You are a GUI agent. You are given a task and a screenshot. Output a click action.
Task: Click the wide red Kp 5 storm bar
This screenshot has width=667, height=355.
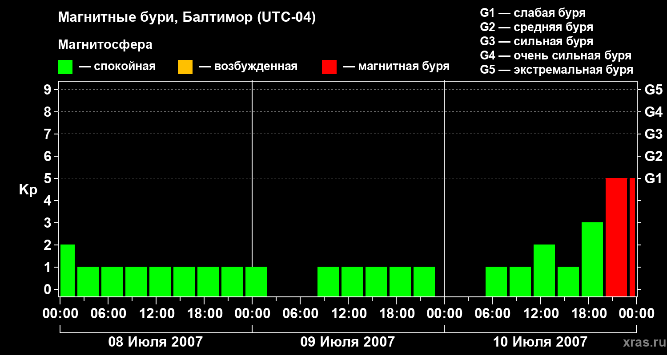click(616, 237)
